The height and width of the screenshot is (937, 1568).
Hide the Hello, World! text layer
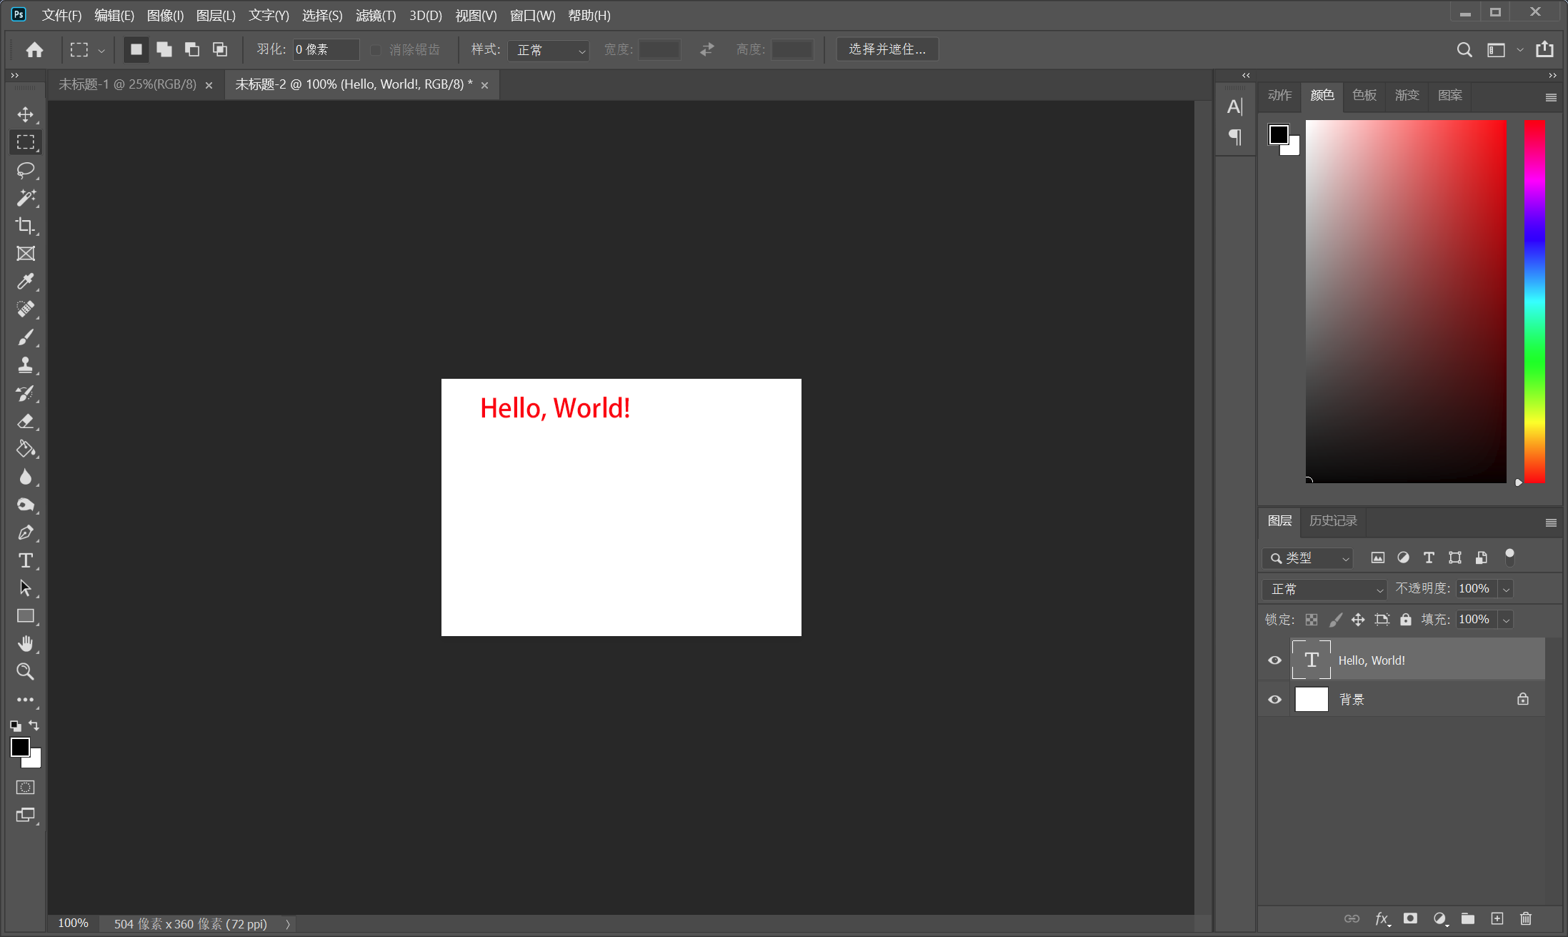(x=1274, y=660)
